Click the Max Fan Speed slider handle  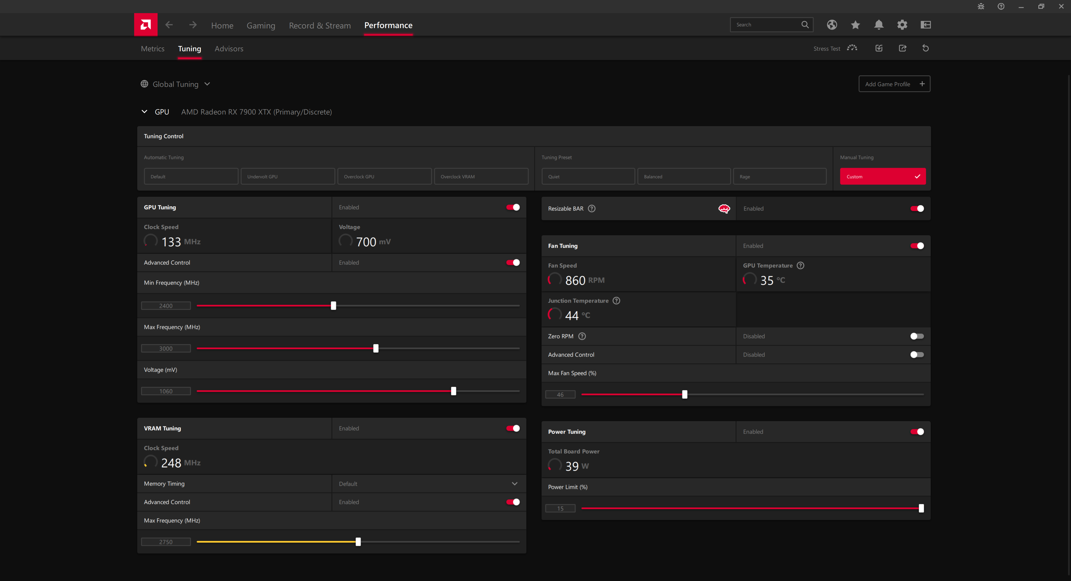[684, 394]
